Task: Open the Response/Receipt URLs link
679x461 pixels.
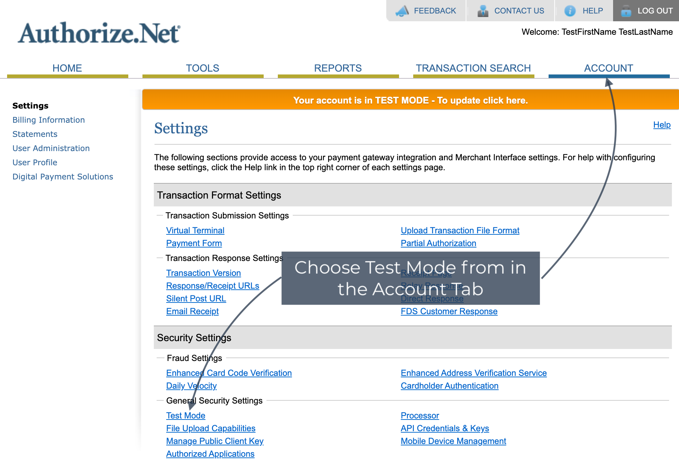Action: pyautogui.click(x=213, y=286)
